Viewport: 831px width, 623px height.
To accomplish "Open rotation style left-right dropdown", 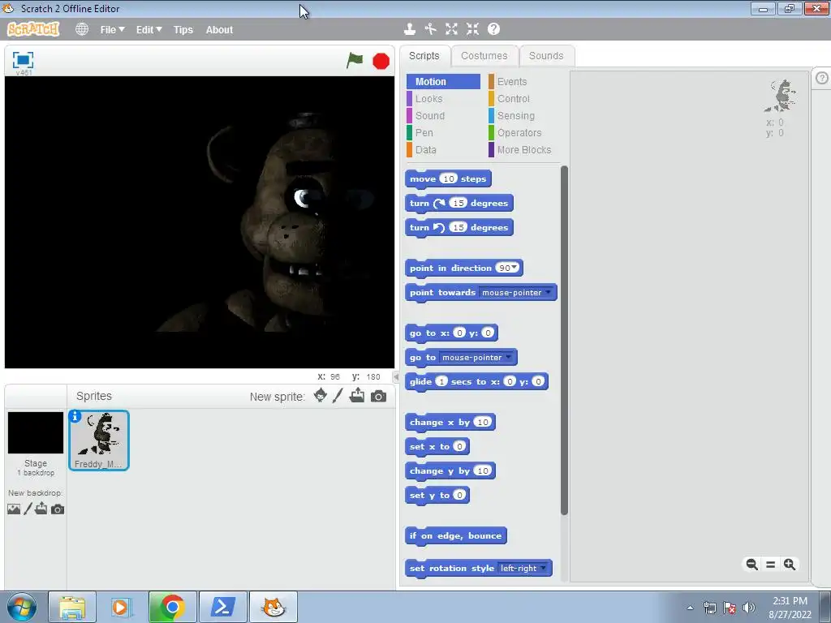I will (543, 568).
